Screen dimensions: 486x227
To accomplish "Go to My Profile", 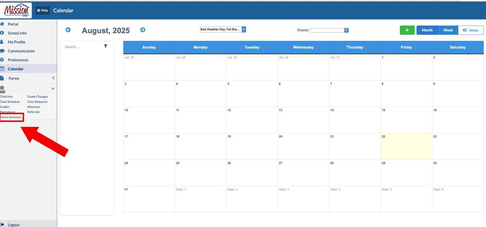I will pos(16,42).
